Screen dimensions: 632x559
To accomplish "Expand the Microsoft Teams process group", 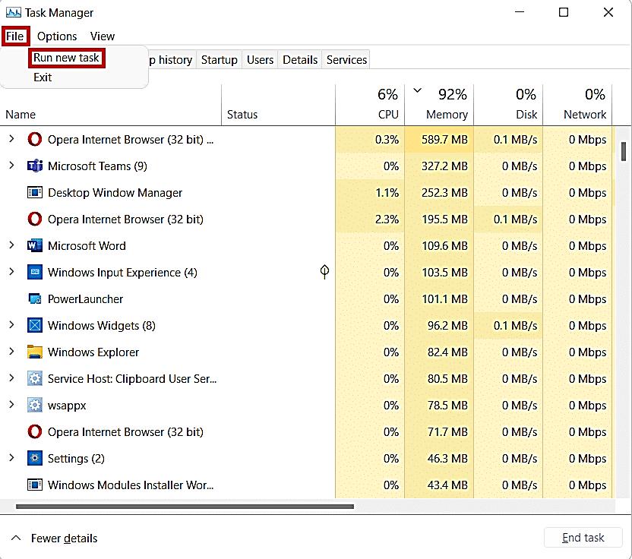I will click(x=13, y=166).
